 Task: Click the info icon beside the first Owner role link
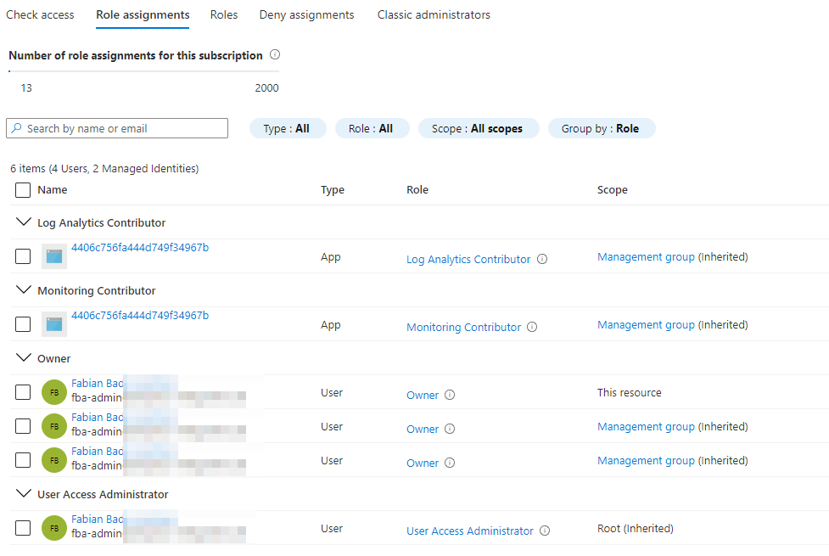click(x=450, y=395)
